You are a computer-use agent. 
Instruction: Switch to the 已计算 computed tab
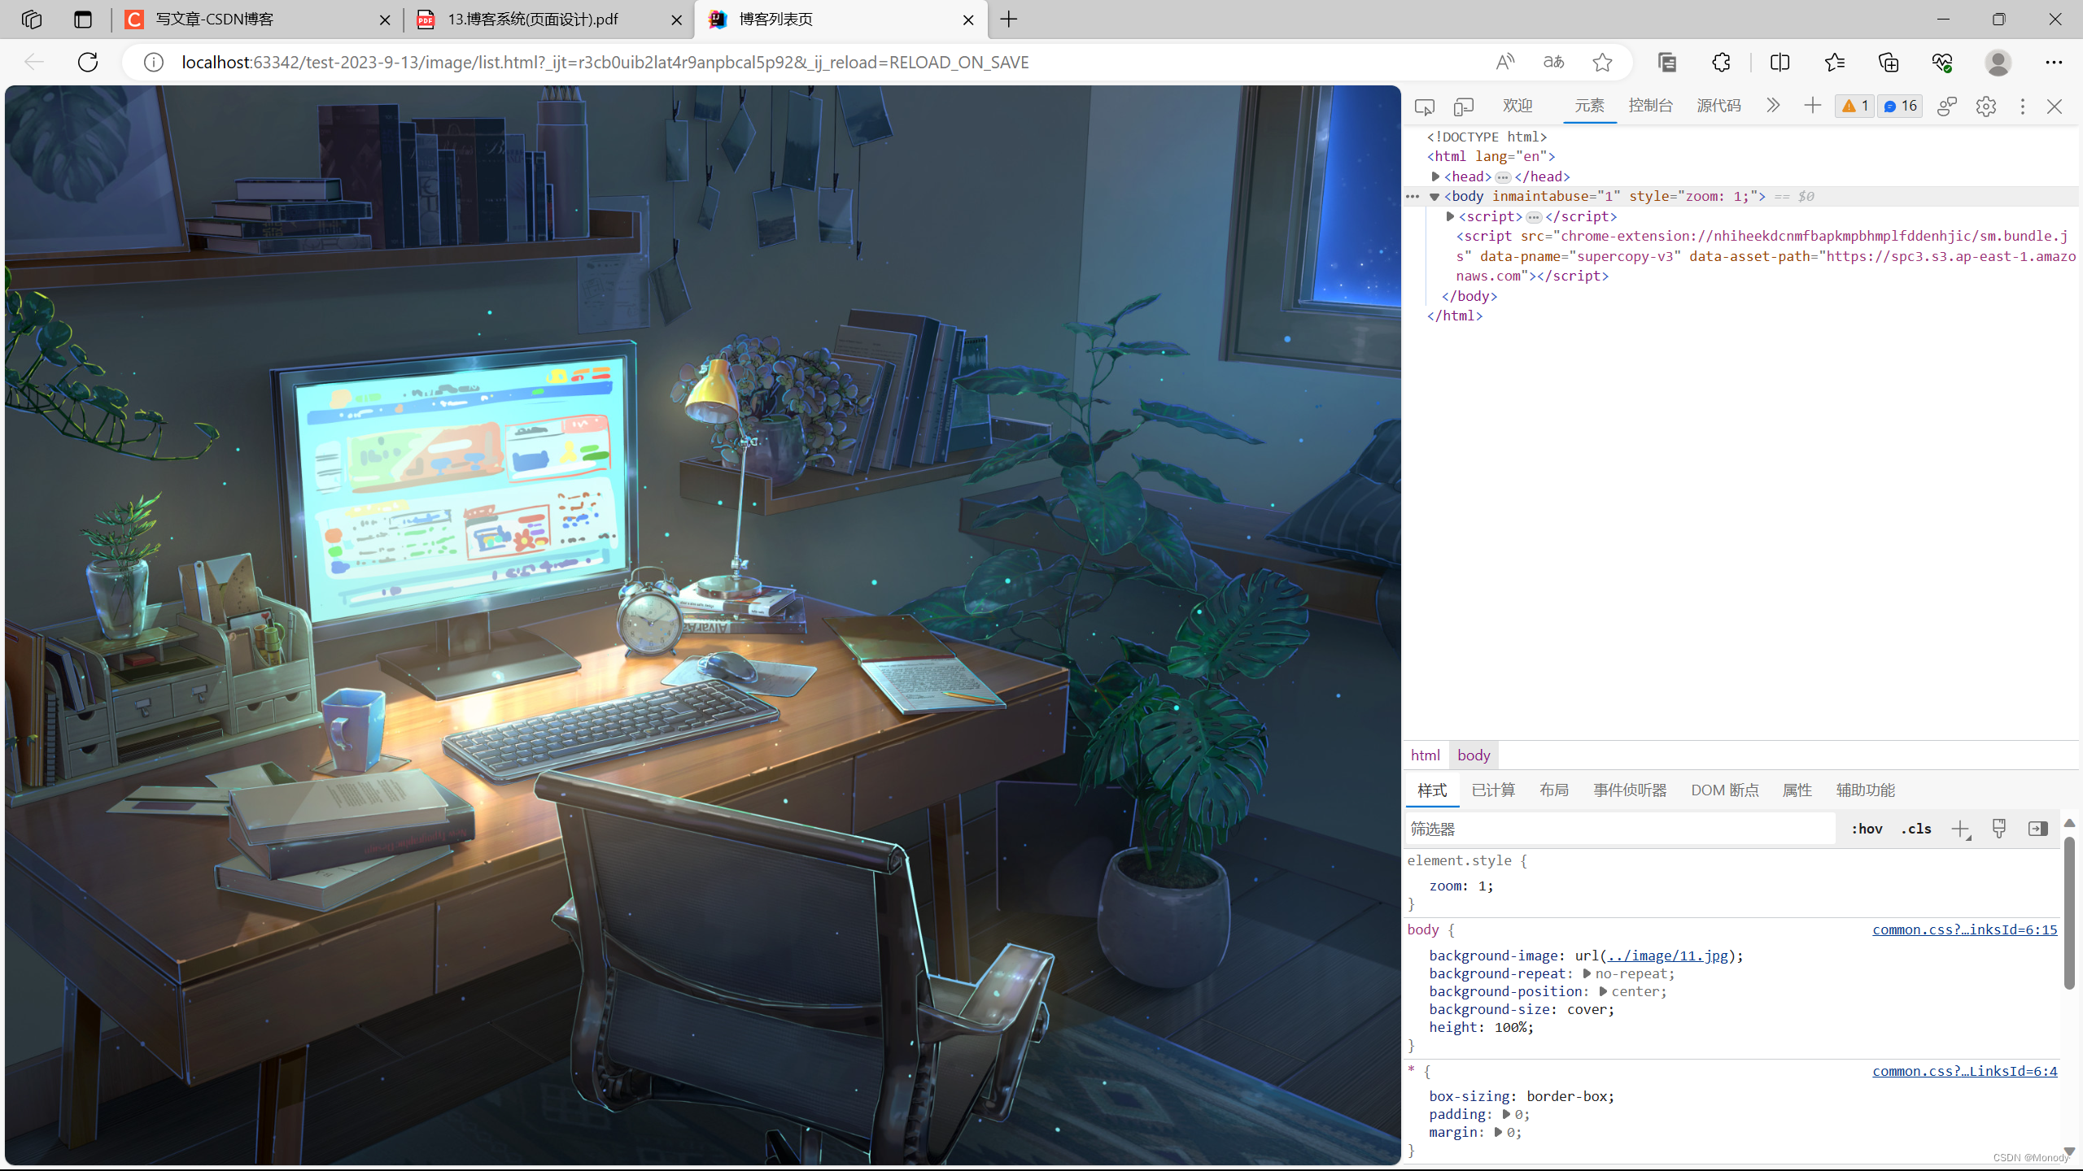click(x=1494, y=790)
